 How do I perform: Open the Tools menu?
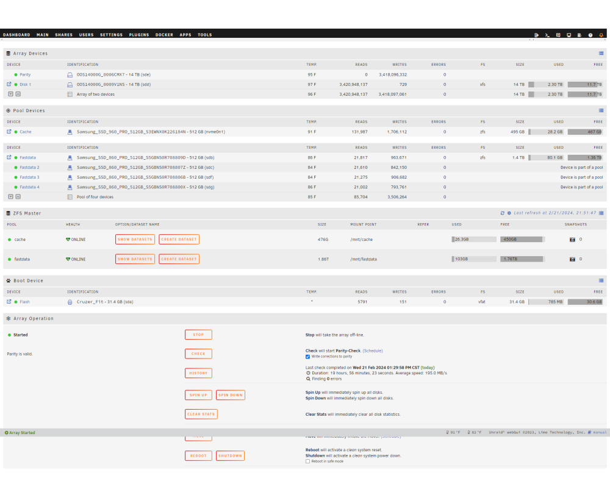point(204,35)
